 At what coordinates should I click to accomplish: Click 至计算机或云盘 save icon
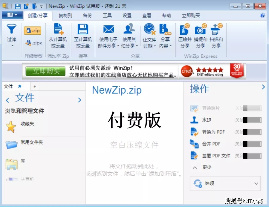[x=83, y=36]
